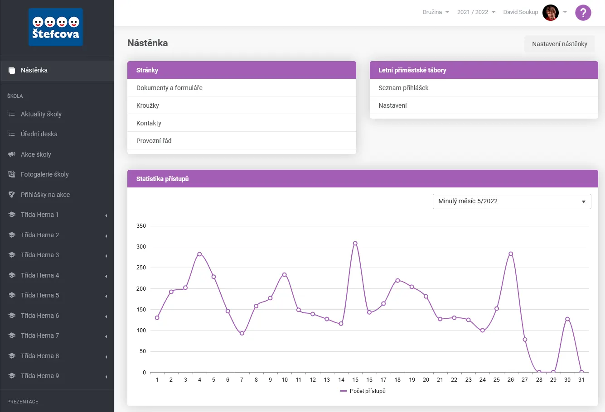Viewport: 605px width, 412px height.
Task: Open the Družina dropdown in top bar
Action: (436, 12)
